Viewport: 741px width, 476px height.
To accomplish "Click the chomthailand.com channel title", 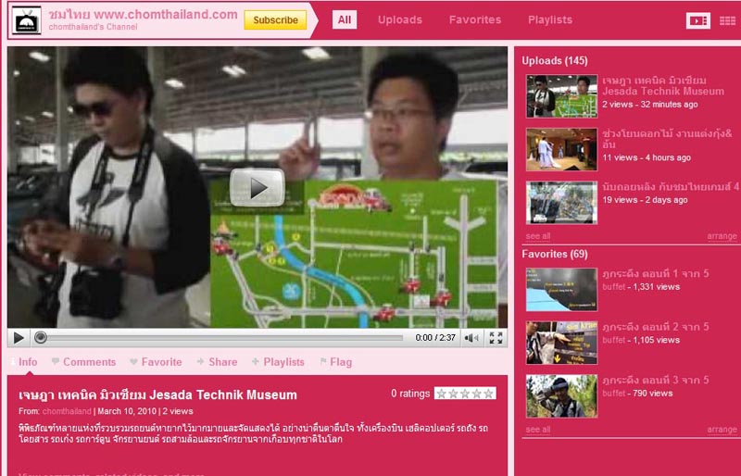I will pyautogui.click(x=144, y=15).
